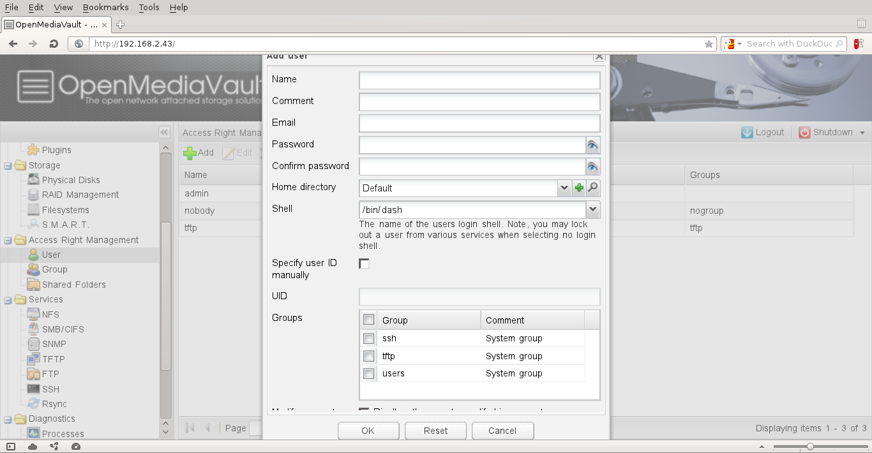Open Shutdown dropdown arrow
The image size is (872, 453).
(862, 133)
